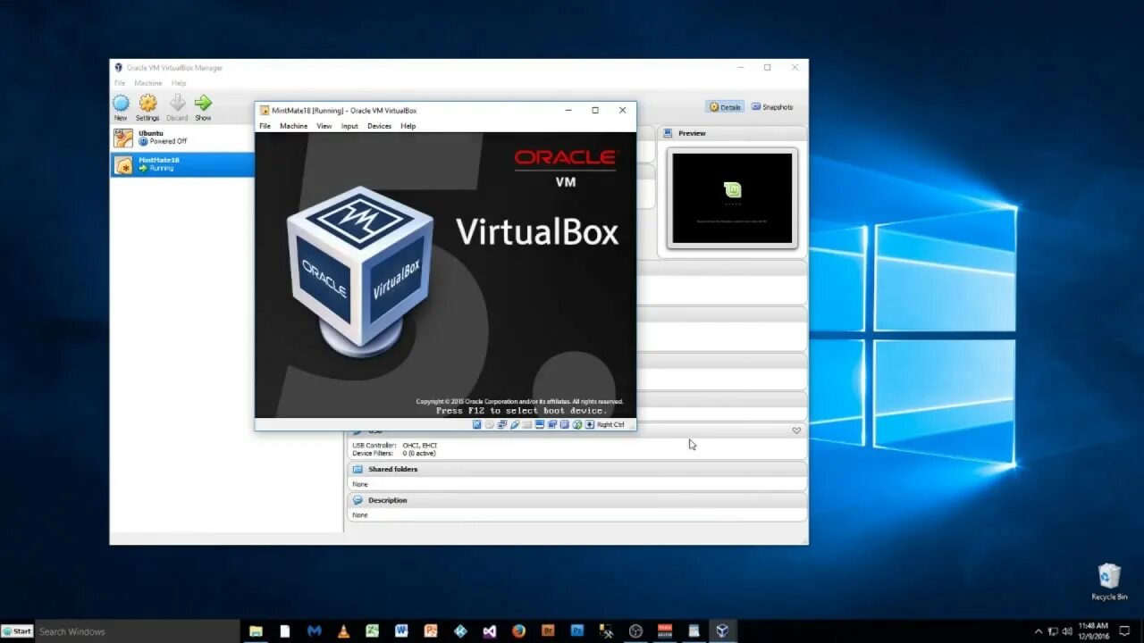
Task: Click the Discard arrow toolbar icon
Action: [x=177, y=103]
